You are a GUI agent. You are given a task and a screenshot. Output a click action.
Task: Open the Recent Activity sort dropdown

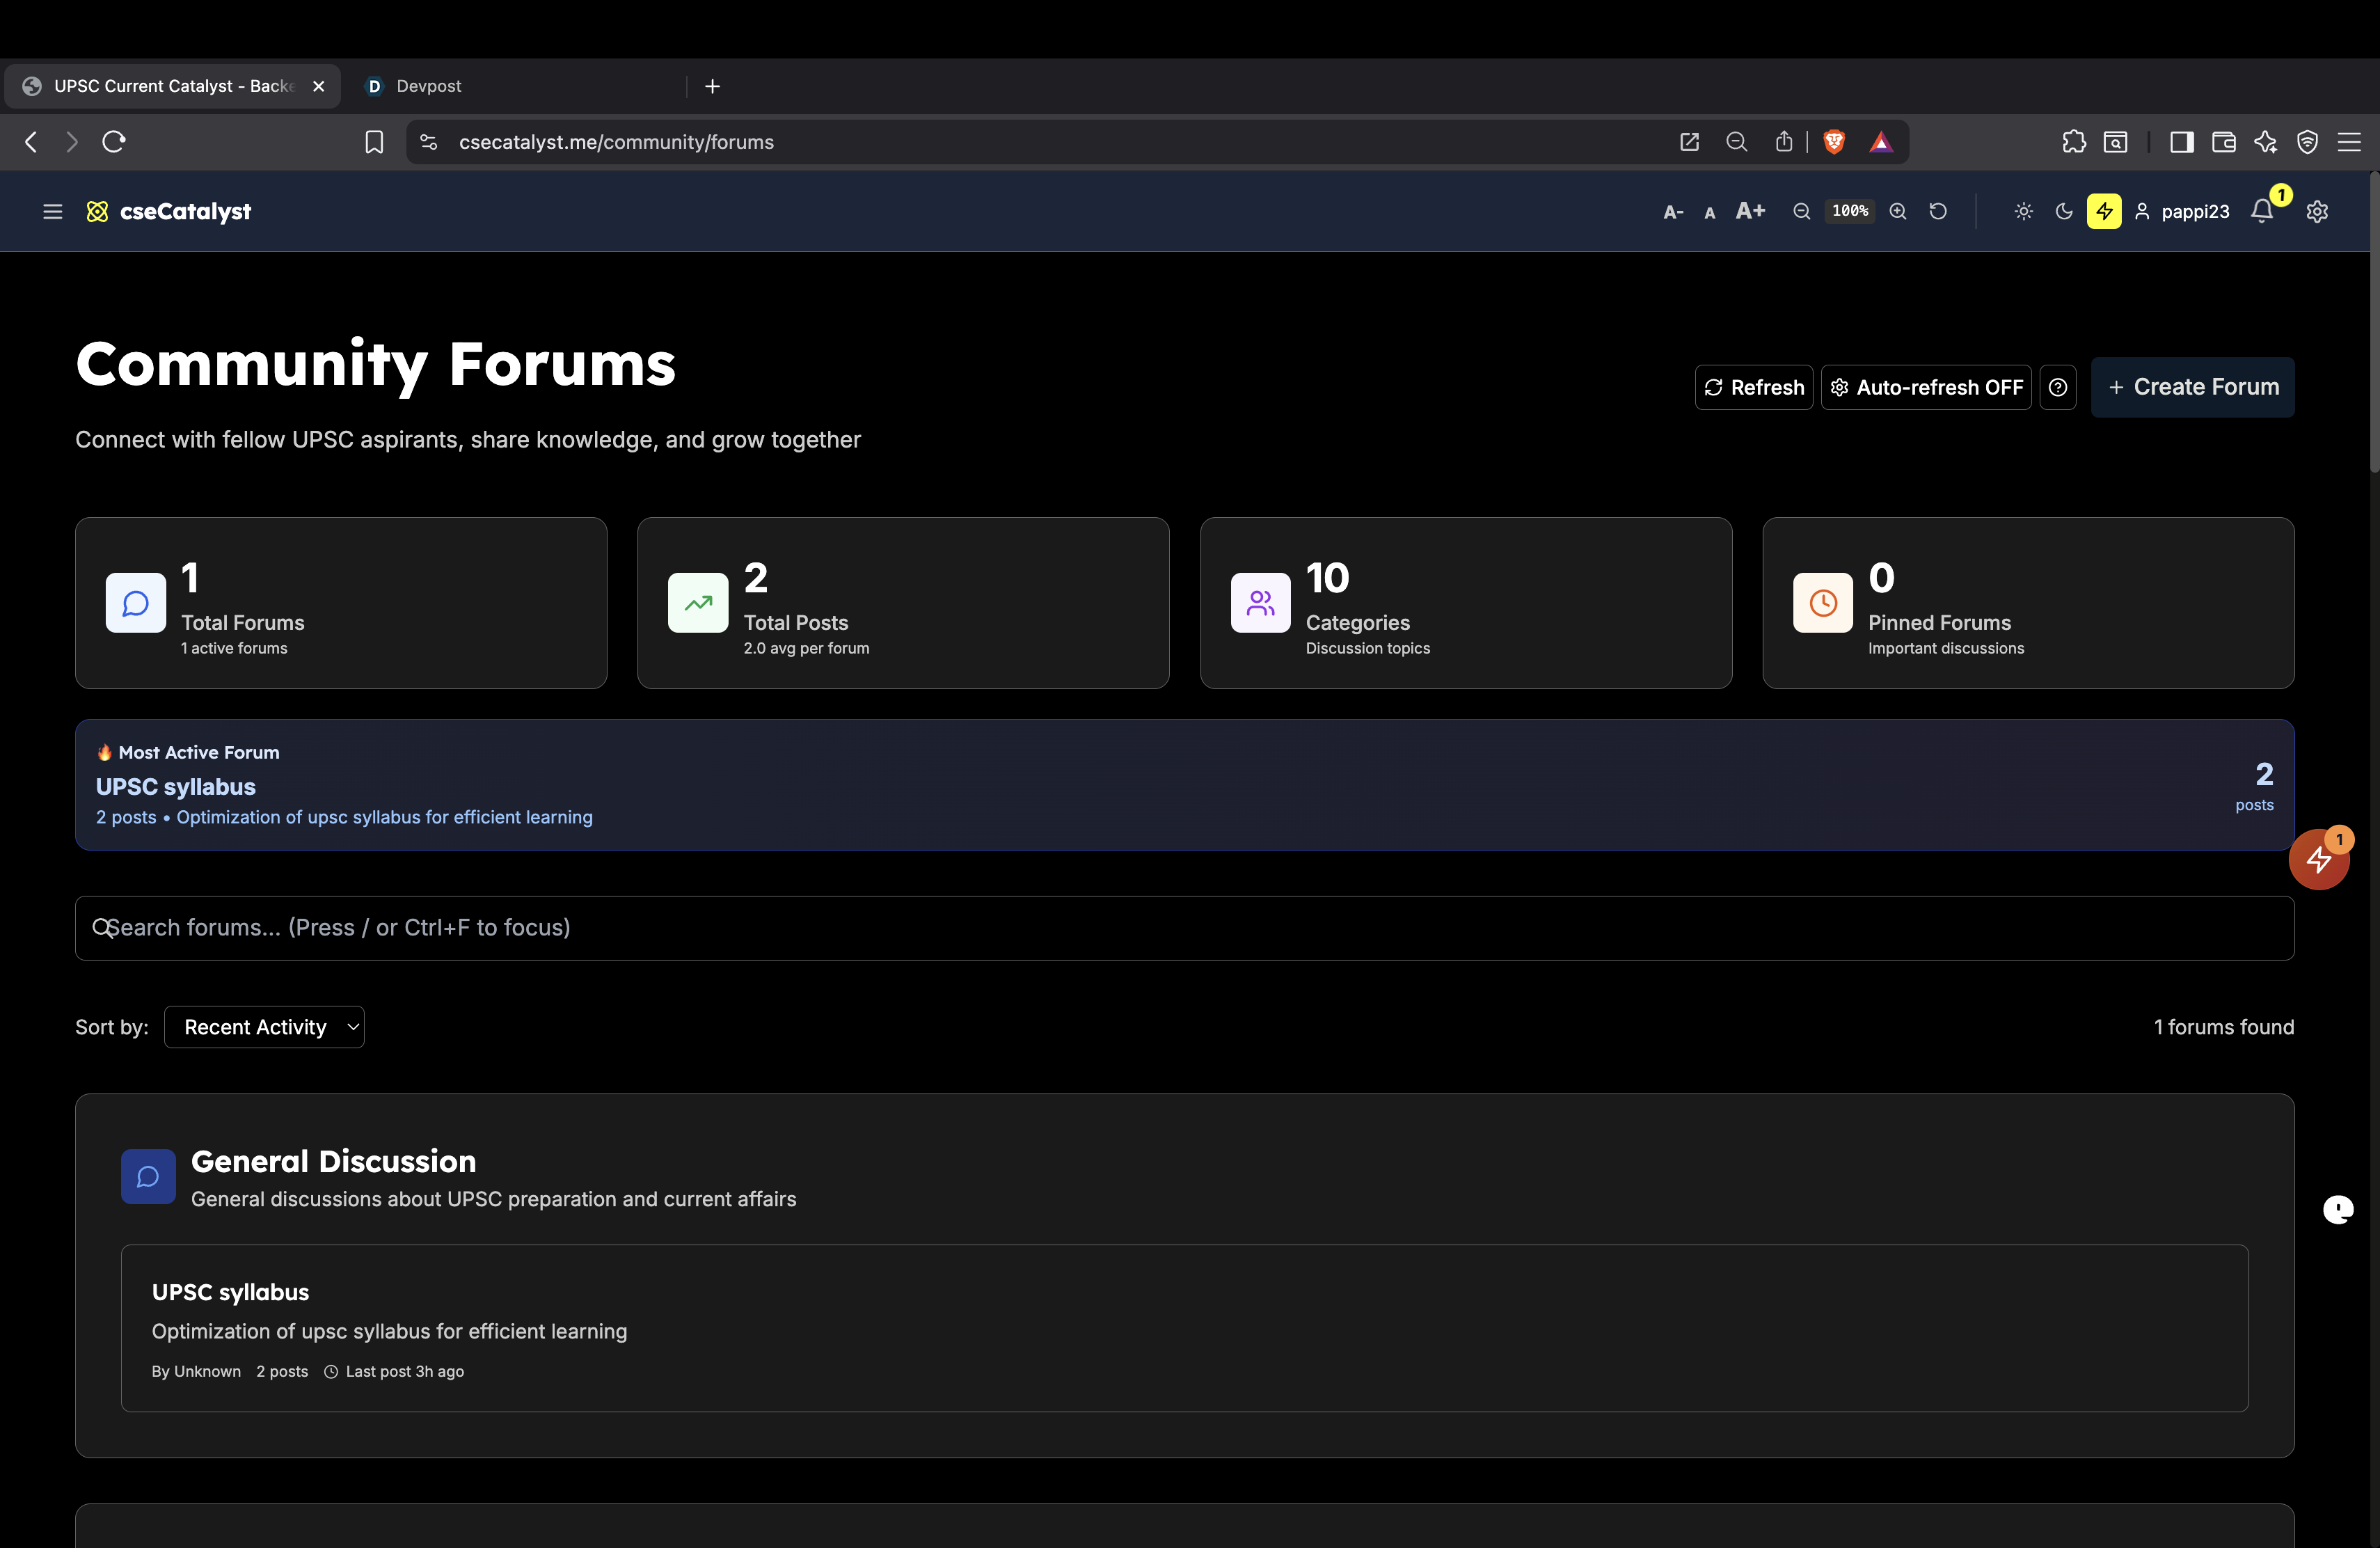pyautogui.click(x=264, y=1027)
